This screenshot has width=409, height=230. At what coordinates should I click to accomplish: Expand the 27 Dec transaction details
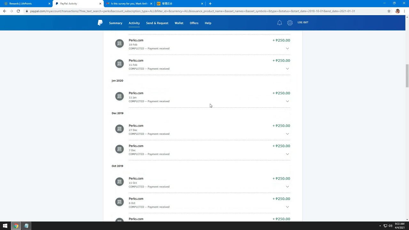[287, 134]
